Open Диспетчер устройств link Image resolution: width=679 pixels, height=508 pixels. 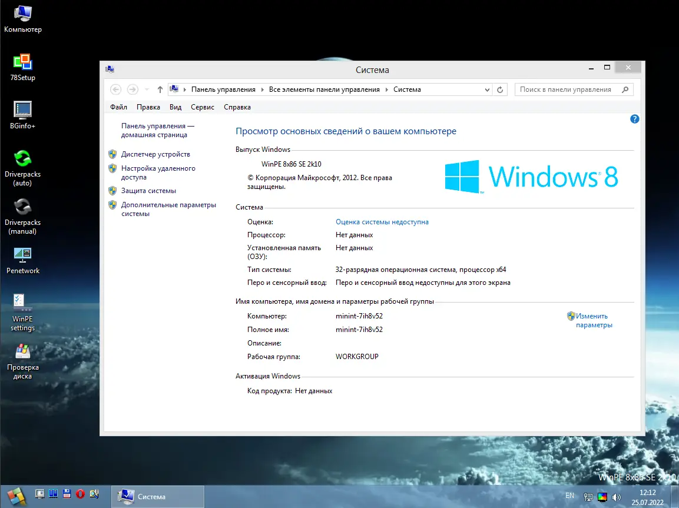tap(155, 154)
